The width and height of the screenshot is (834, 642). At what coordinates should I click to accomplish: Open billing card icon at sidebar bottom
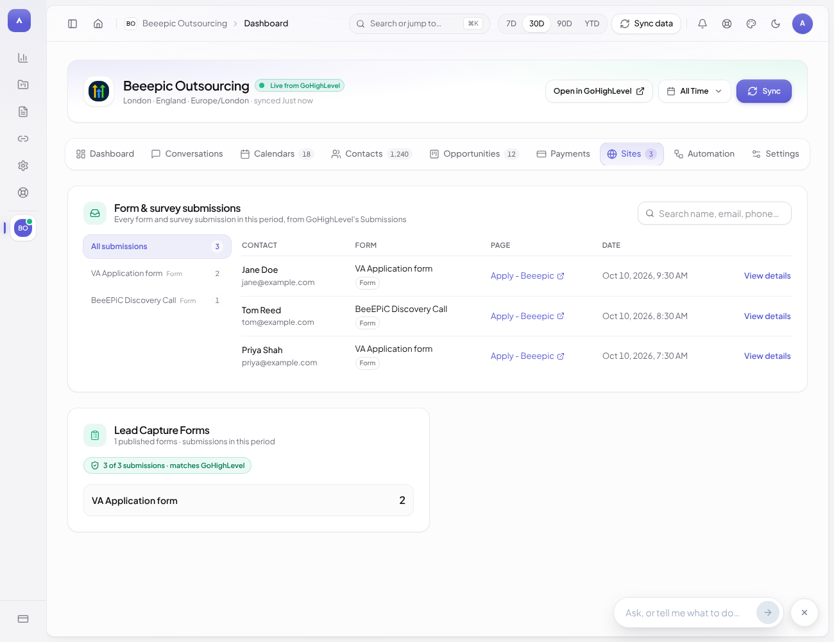(x=23, y=619)
